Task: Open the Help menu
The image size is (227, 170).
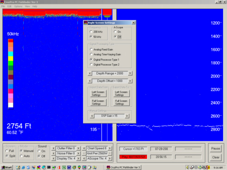Action: coord(35,6)
